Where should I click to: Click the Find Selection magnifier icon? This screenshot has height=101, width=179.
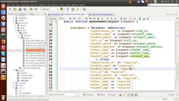[x=86, y=19]
